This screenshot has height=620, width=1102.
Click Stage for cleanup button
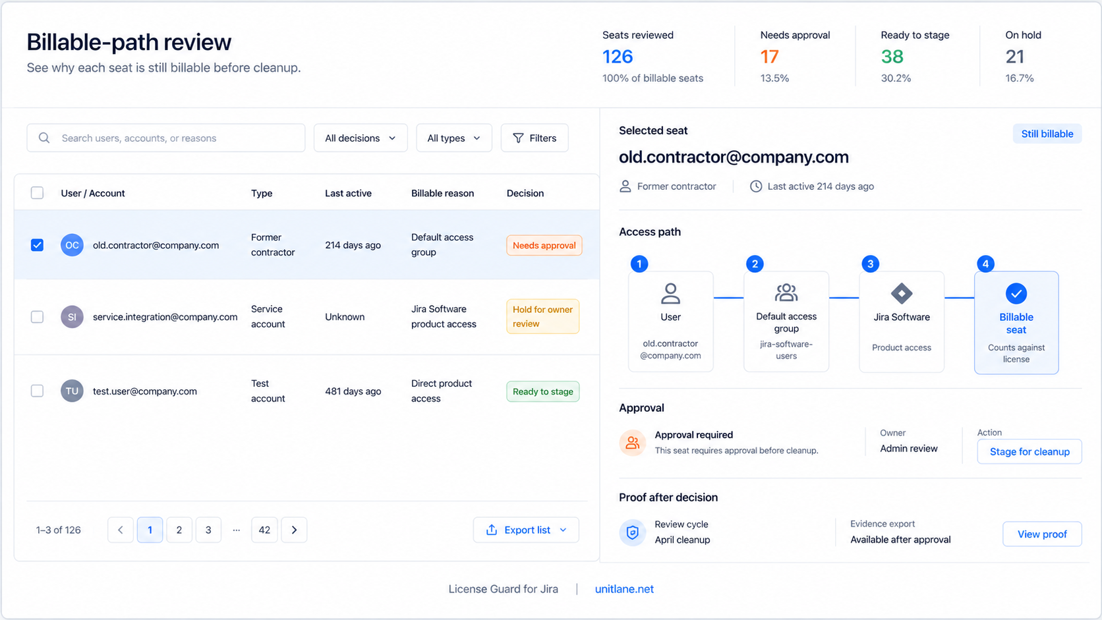[x=1029, y=451]
